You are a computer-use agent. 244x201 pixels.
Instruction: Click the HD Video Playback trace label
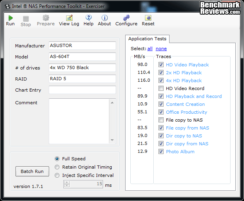187,65
